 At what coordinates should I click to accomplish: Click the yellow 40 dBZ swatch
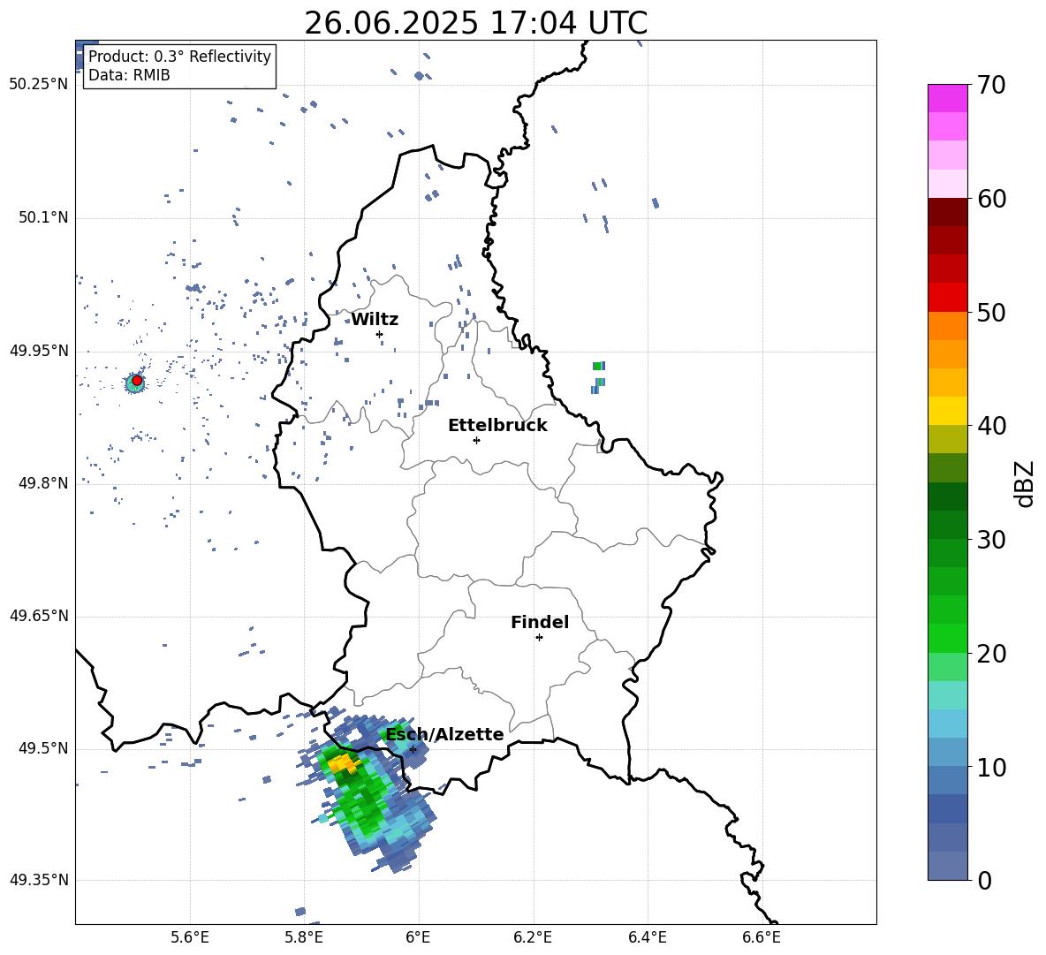[x=947, y=411]
